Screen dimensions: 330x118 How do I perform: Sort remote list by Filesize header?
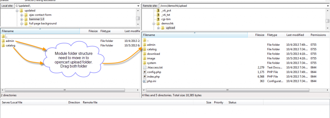coord(257,35)
